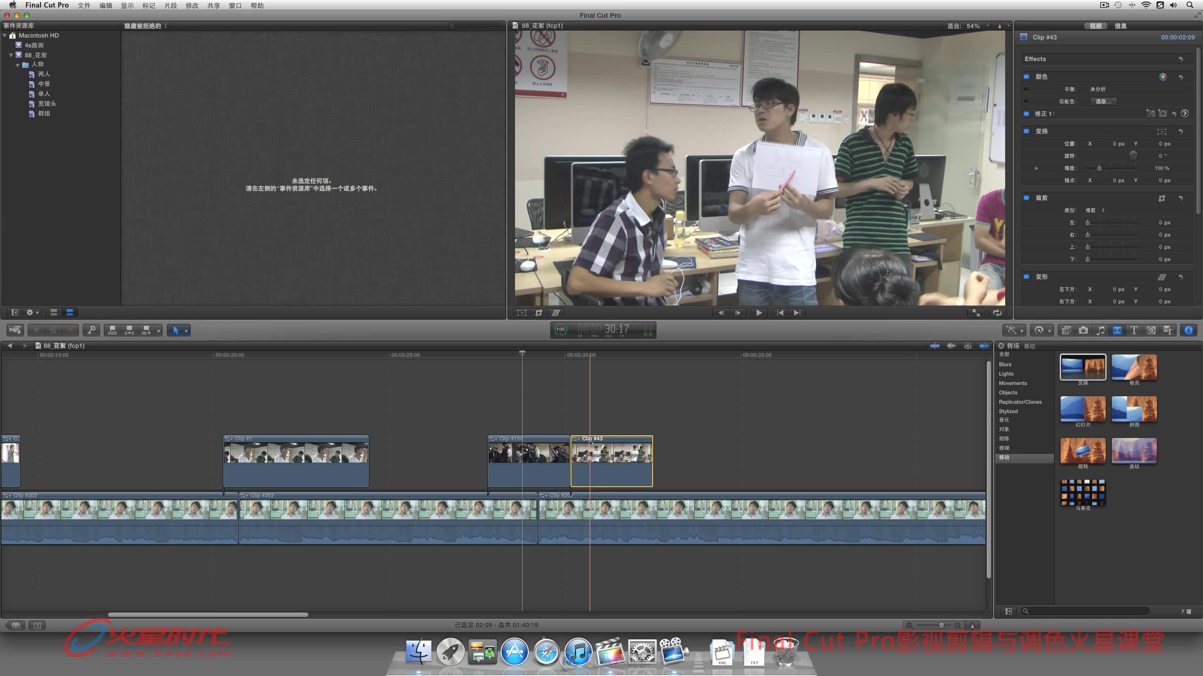Select the 卷页 page curl transition thumbnail
Screen dimensions: 1203x676
(x=1134, y=367)
